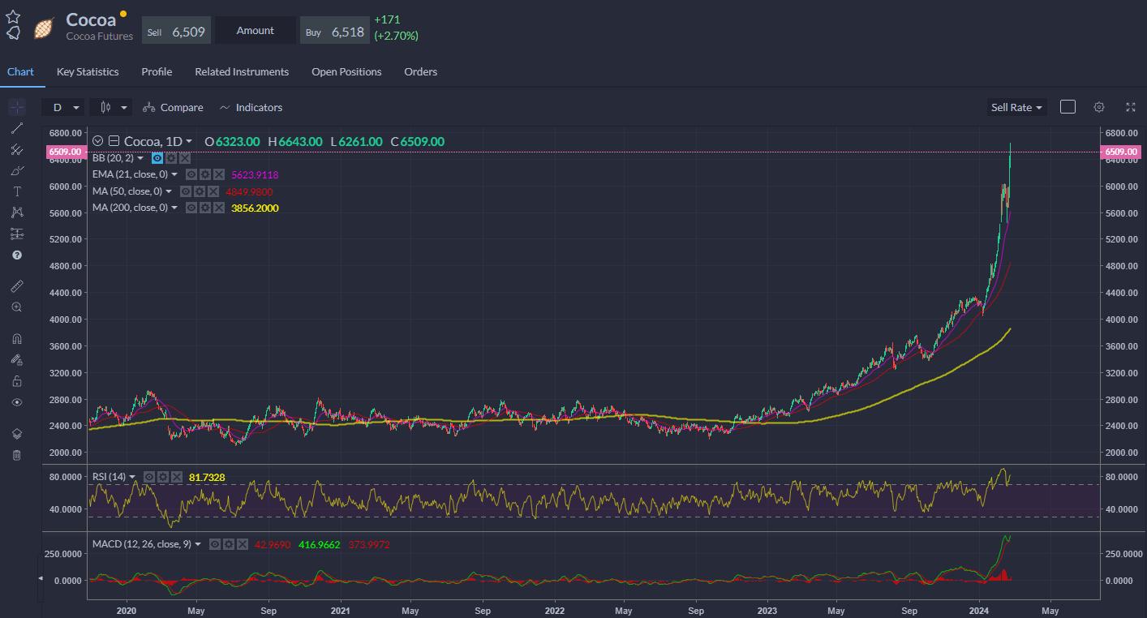Remove the MA (50, close, 0) indicator
This screenshot has width=1147, height=618.
213,191
